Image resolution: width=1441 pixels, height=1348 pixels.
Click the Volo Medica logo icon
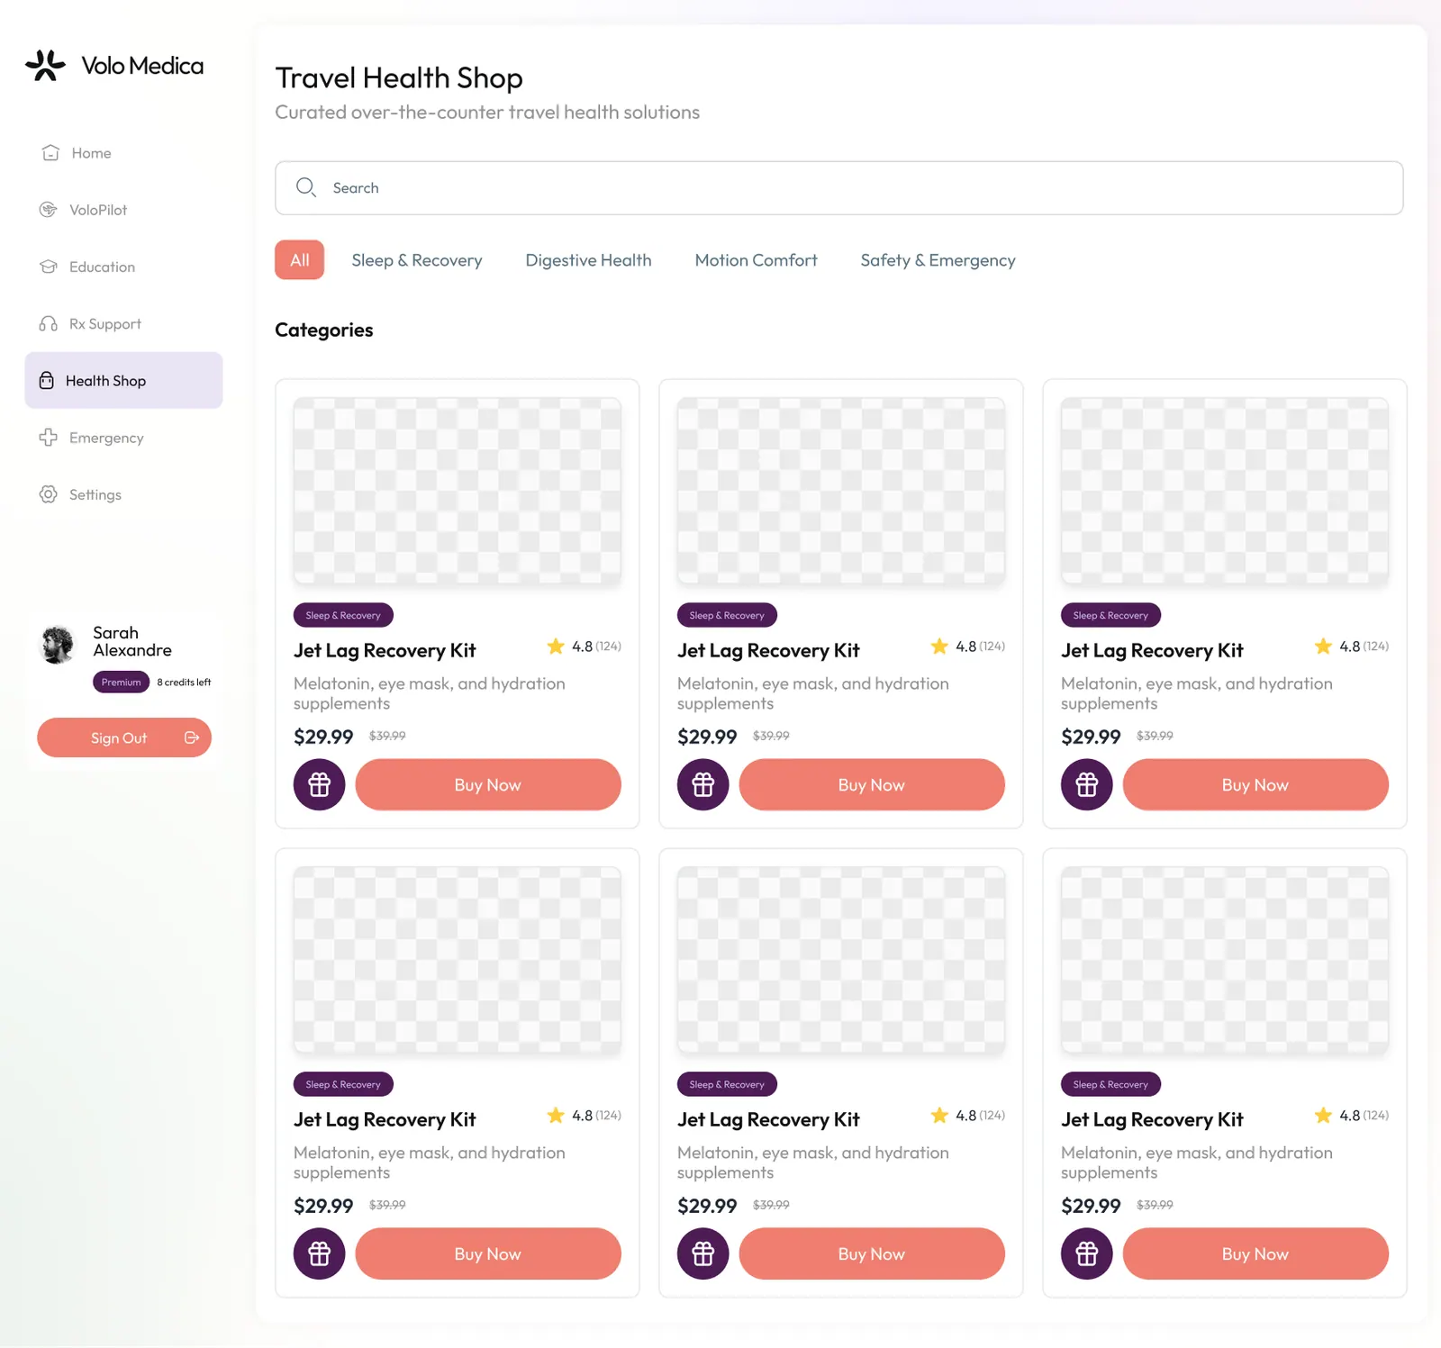45,65
